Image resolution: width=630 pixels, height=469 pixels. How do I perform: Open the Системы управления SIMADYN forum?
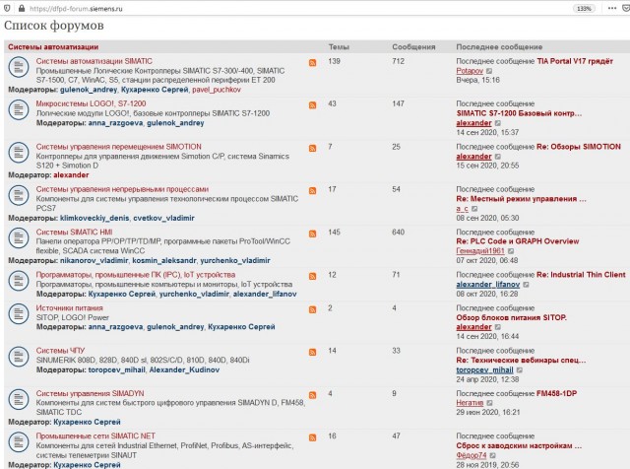[x=90, y=393]
